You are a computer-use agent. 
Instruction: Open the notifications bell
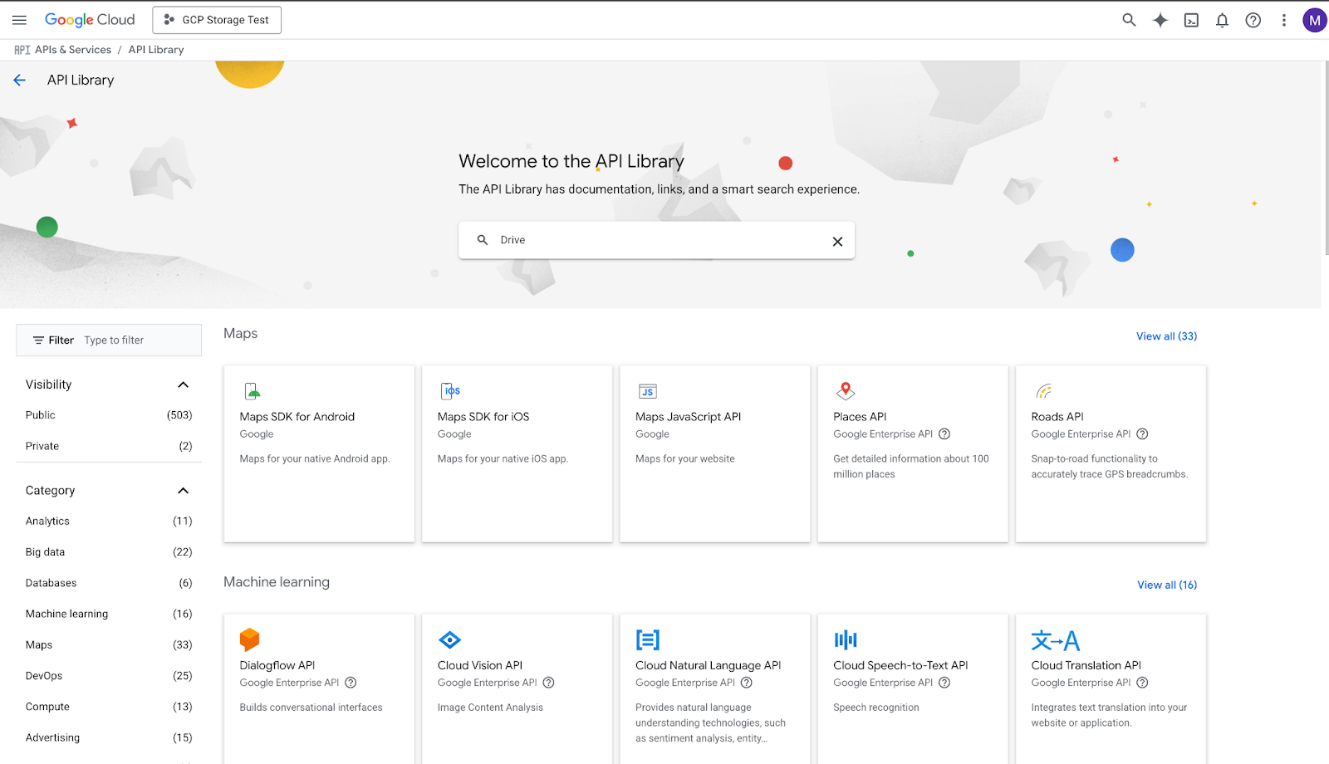click(x=1222, y=20)
